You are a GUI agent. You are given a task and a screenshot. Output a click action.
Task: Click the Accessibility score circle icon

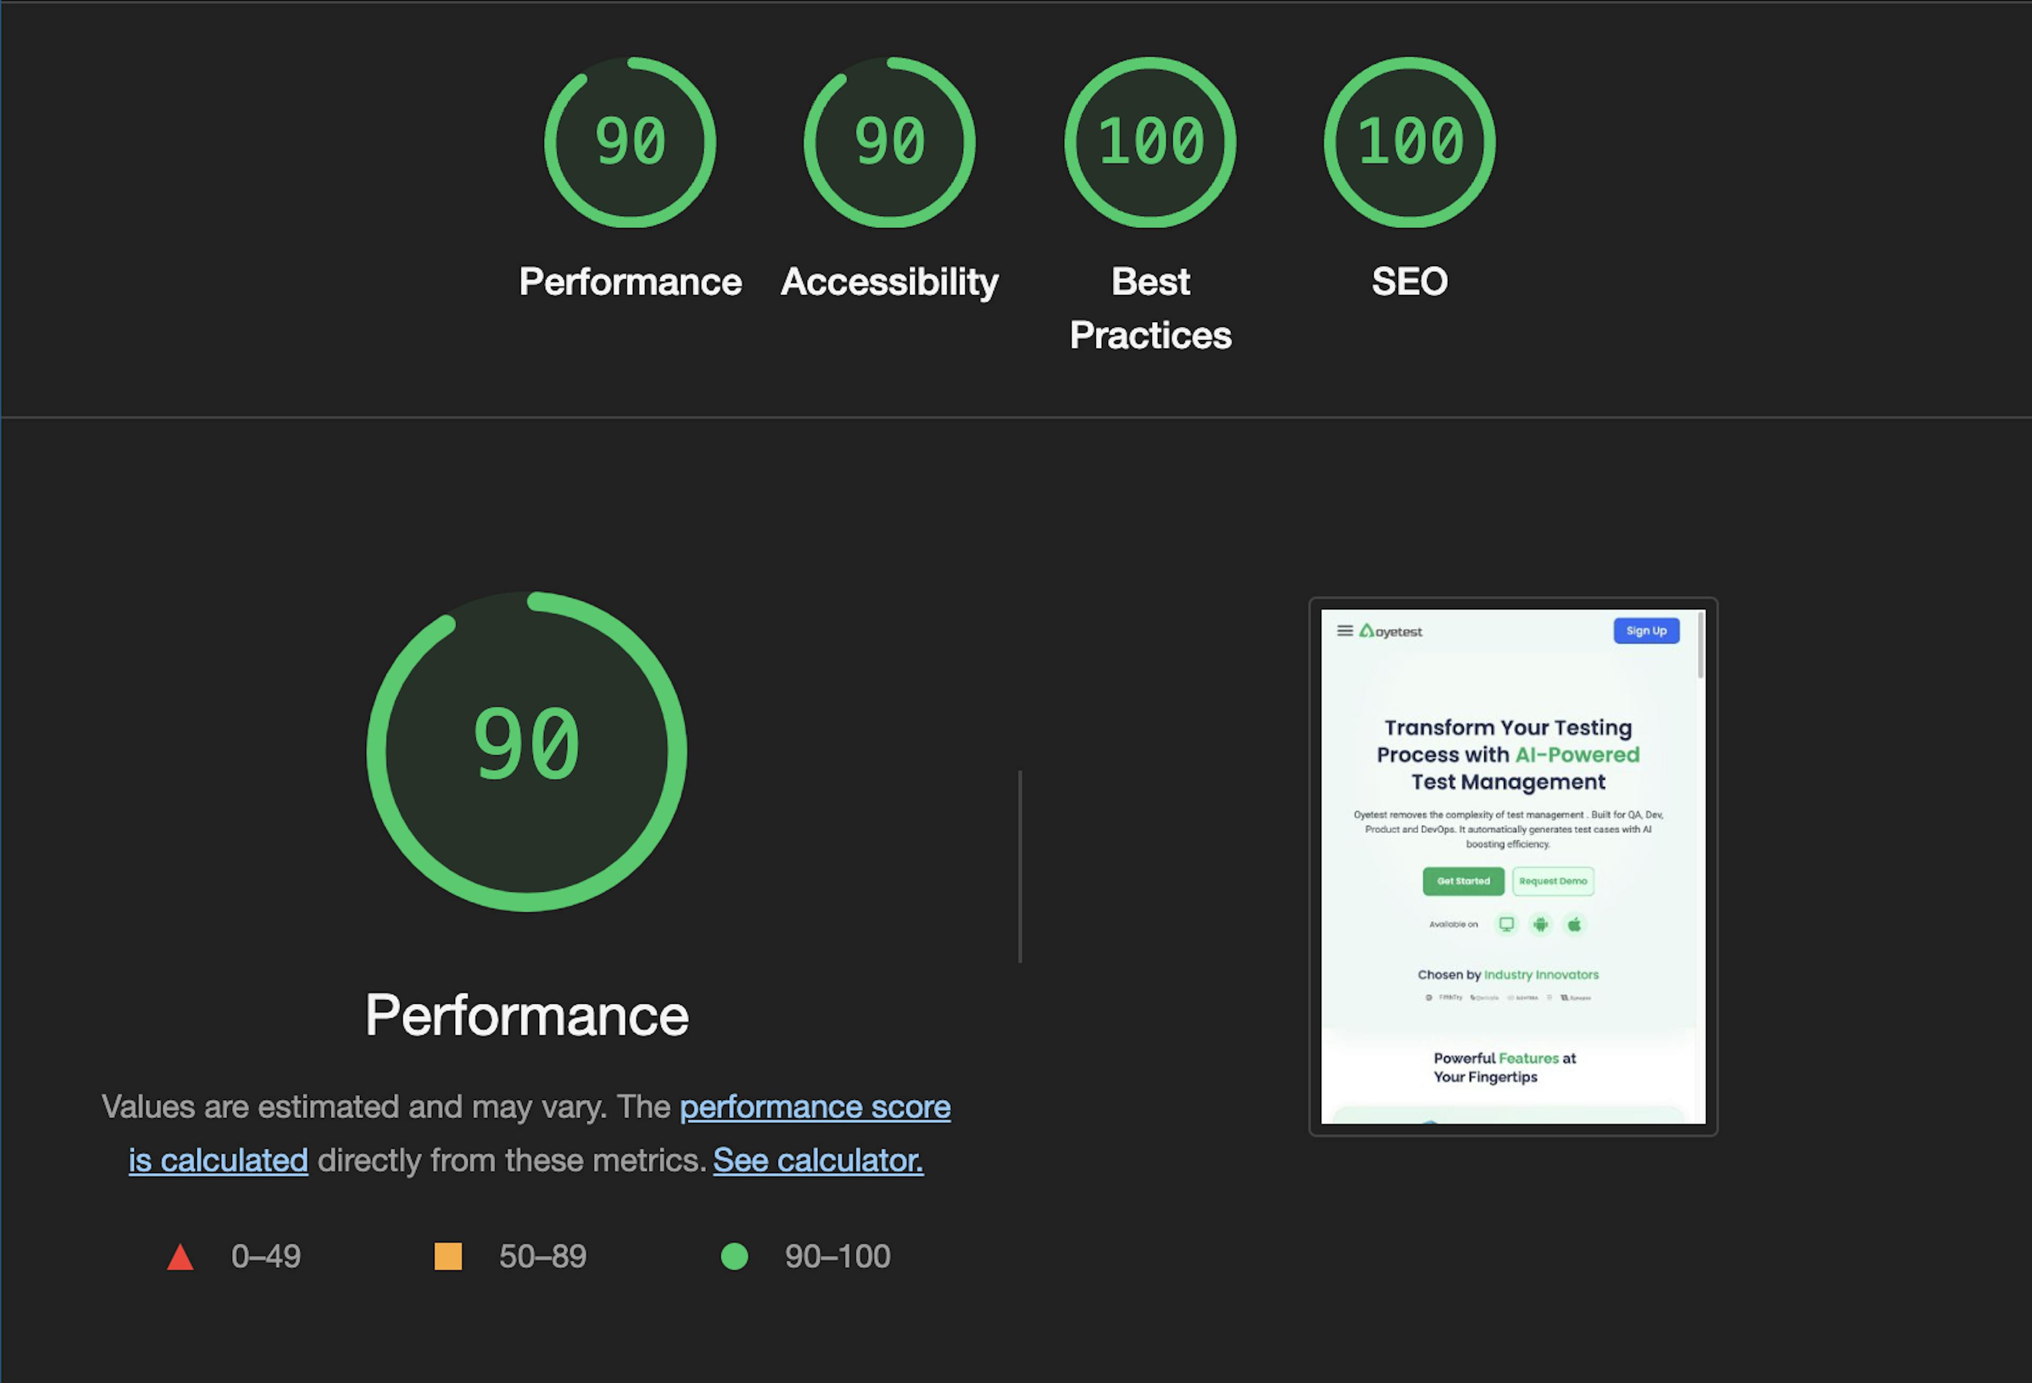(x=888, y=146)
